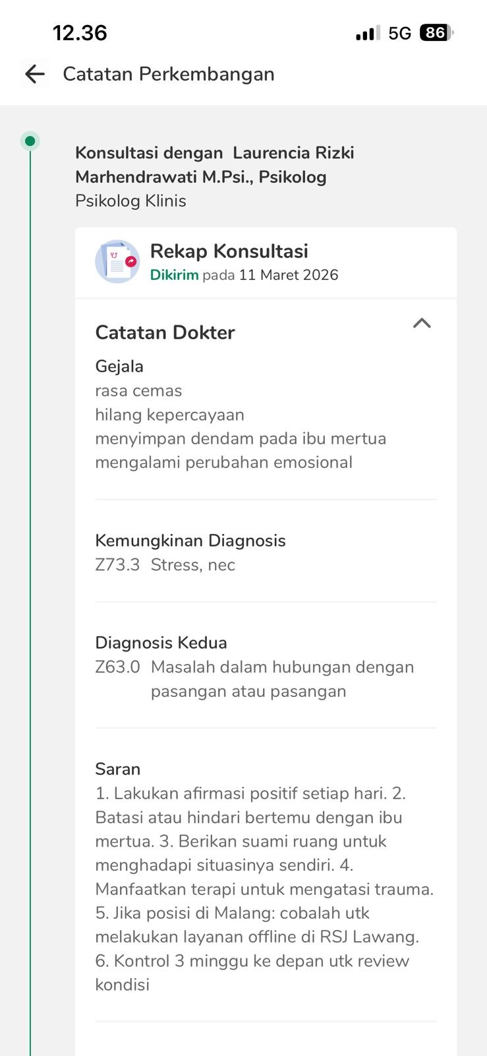Tap the Rekap Konsultasi heading
The height and width of the screenshot is (1056, 487).
coord(229,251)
